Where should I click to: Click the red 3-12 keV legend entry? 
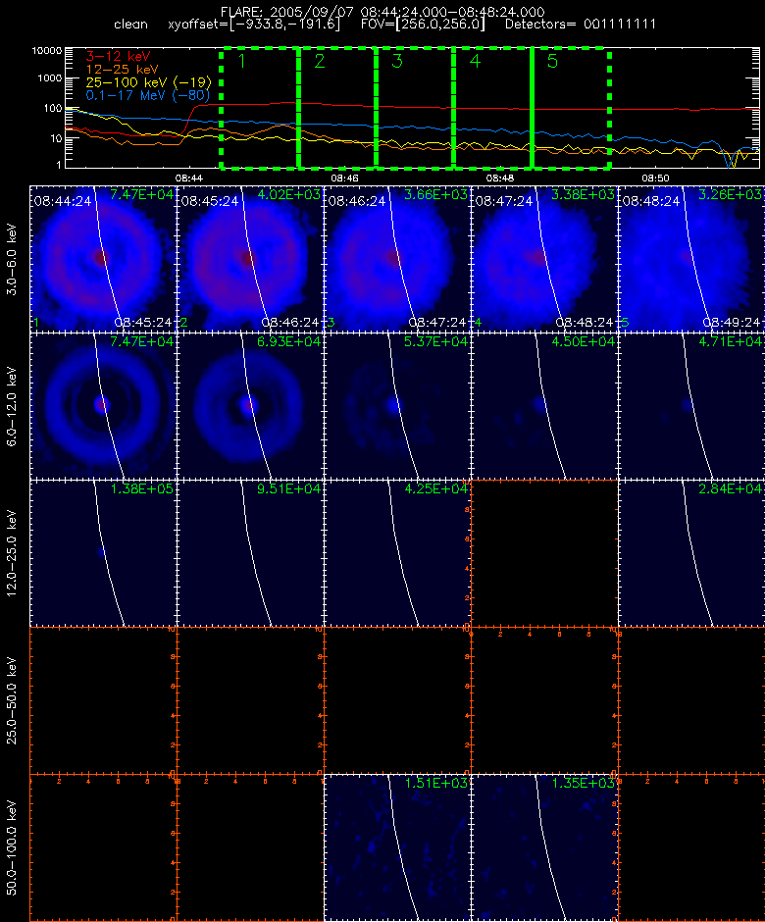coord(119,57)
